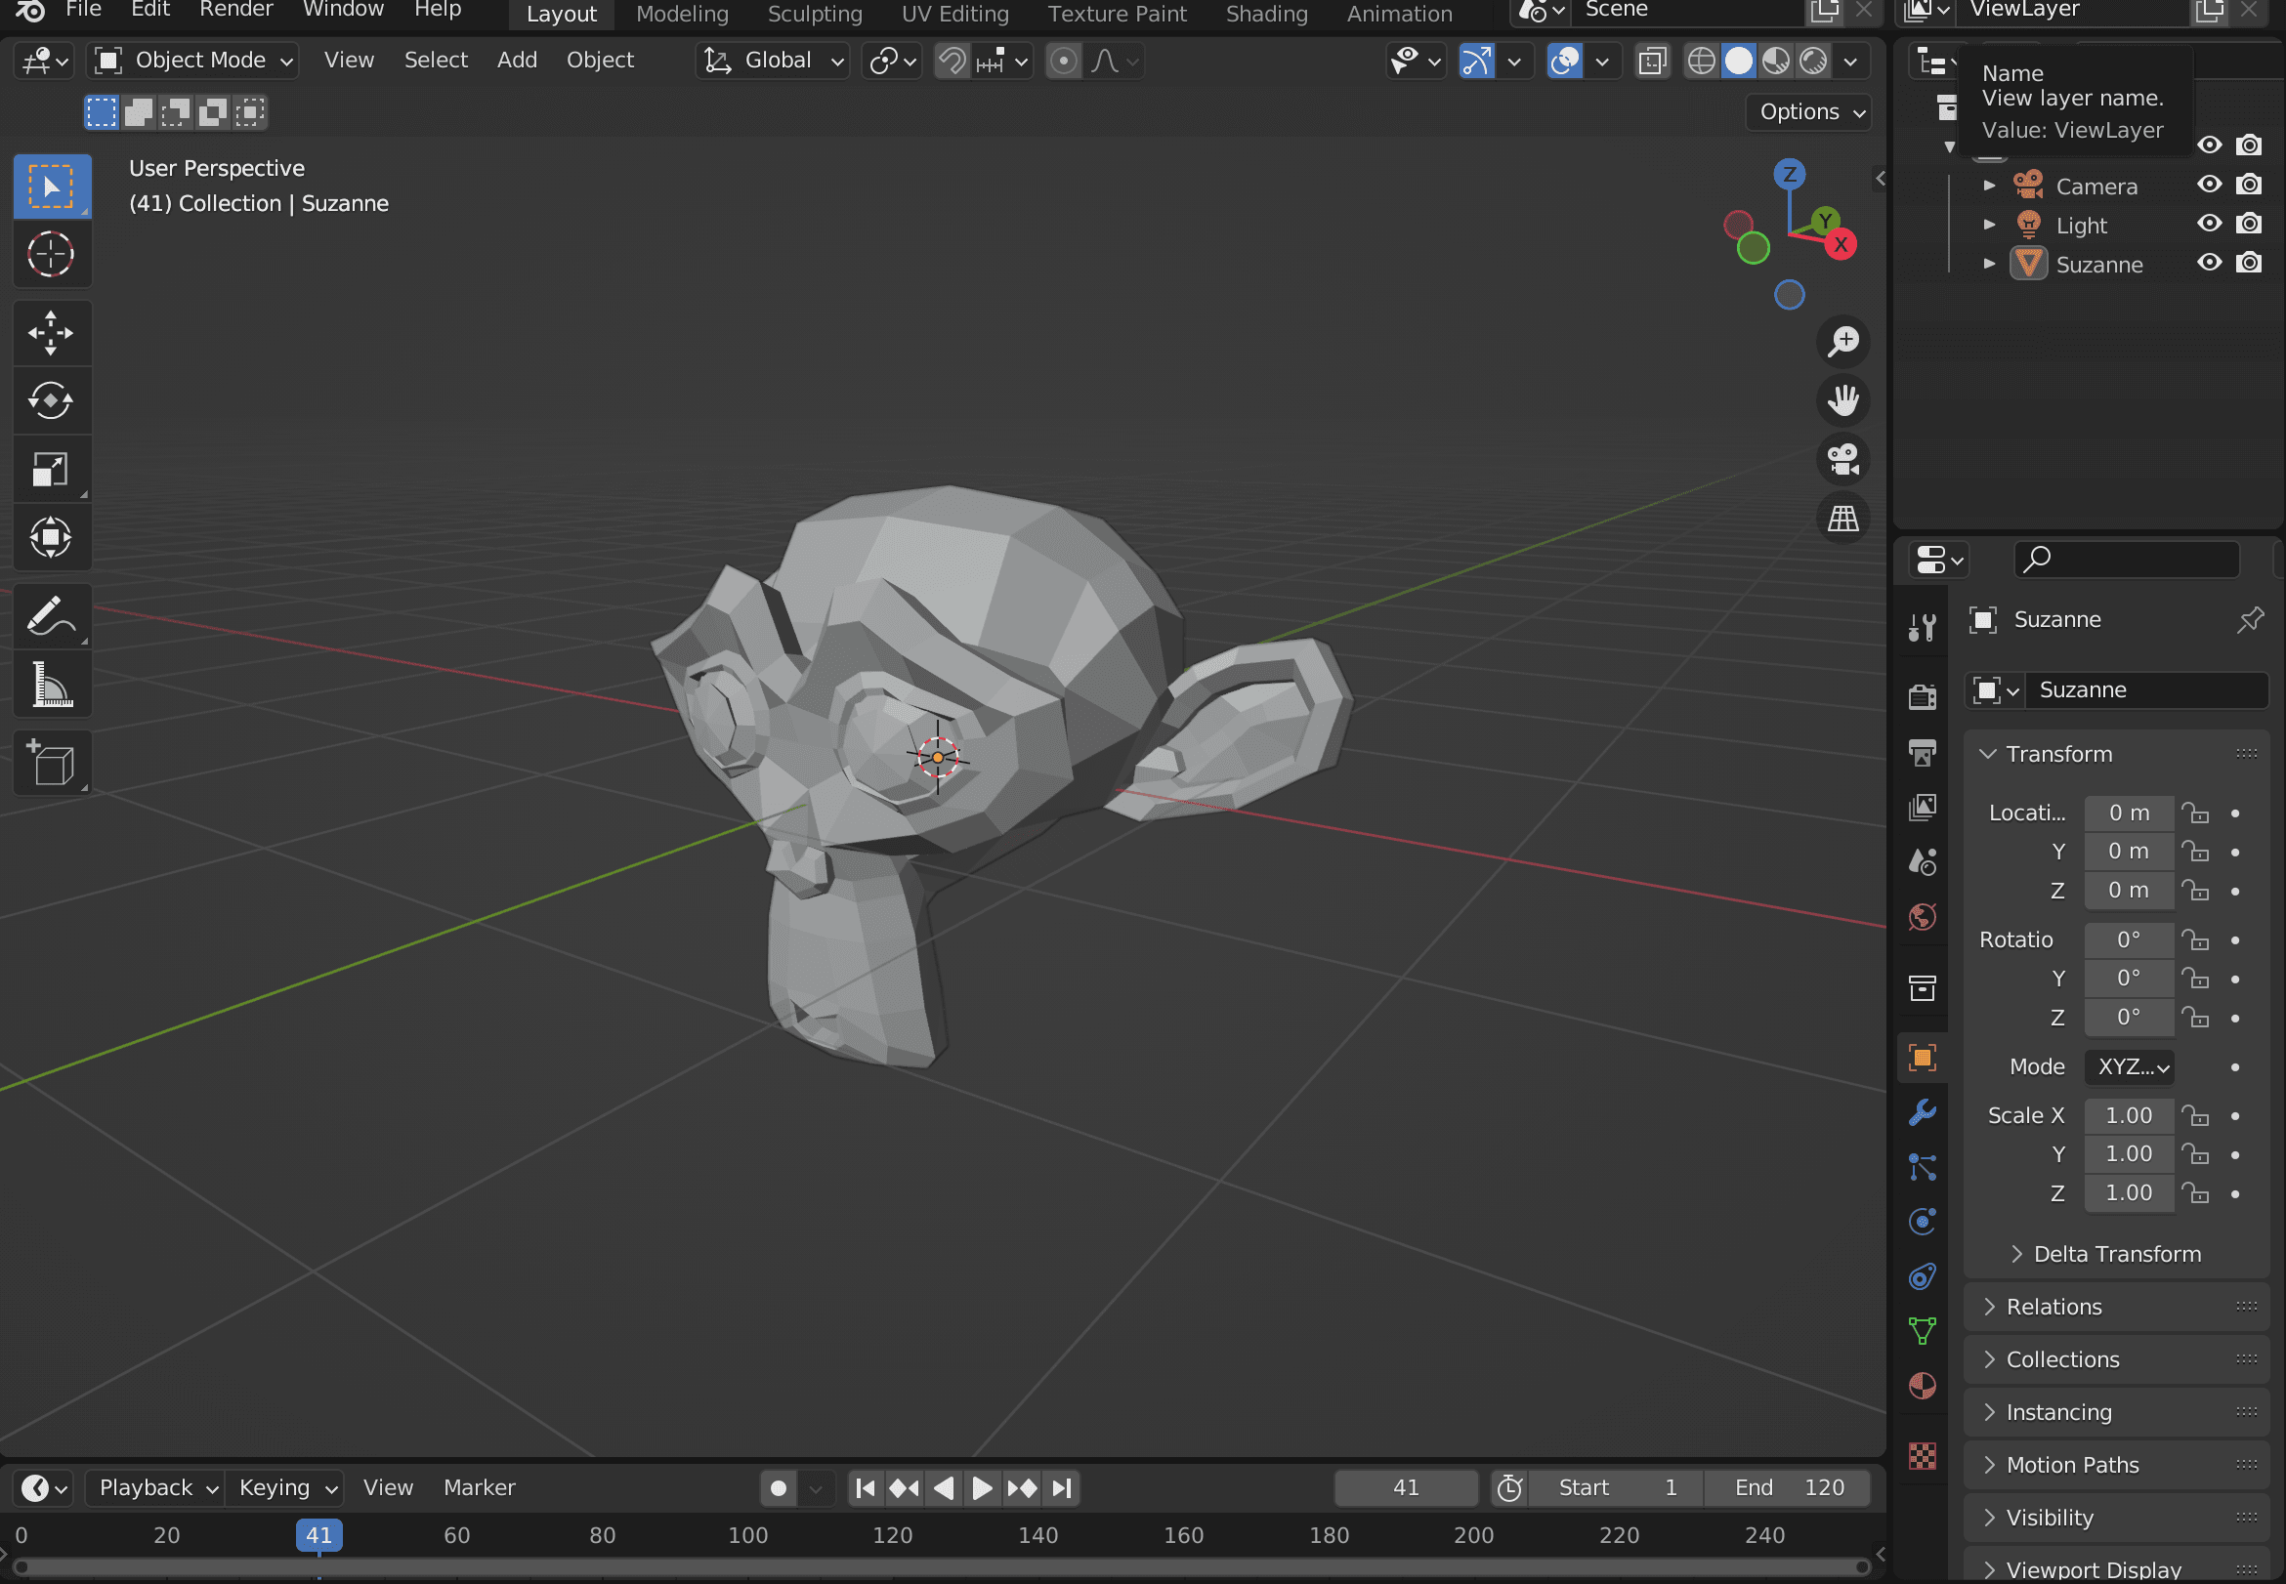Image resolution: width=2286 pixels, height=1584 pixels.
Task: Switch to the Modeling workspace tab
Action: (682, 14)
